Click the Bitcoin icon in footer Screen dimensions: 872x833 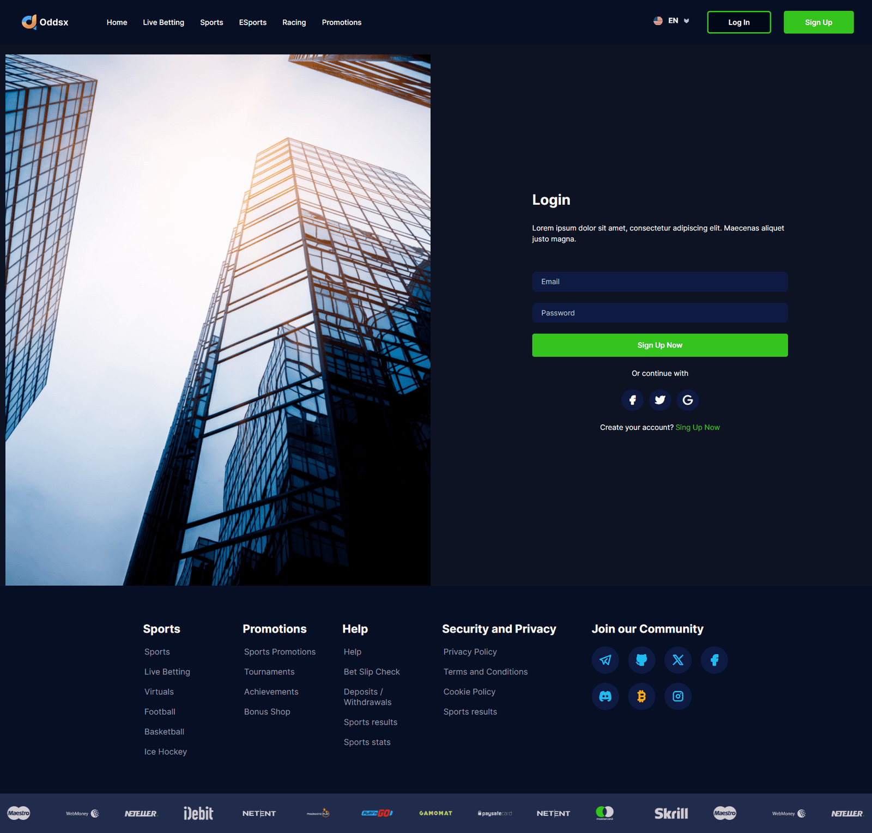pyautogui.click(x=641, y=696)
